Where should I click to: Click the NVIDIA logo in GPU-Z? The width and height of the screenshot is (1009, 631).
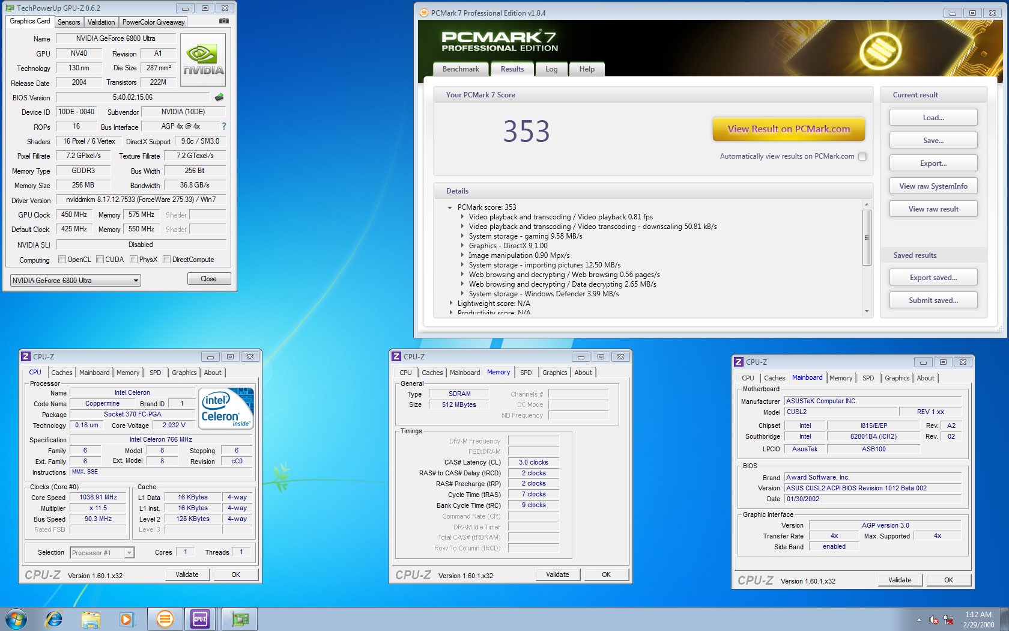203,60
